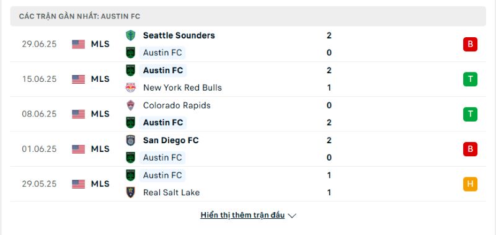Click highlighted Austin FC in Colorado Rapids match
This screenshot has width=496, height=235.
click(x=163, y=123)
